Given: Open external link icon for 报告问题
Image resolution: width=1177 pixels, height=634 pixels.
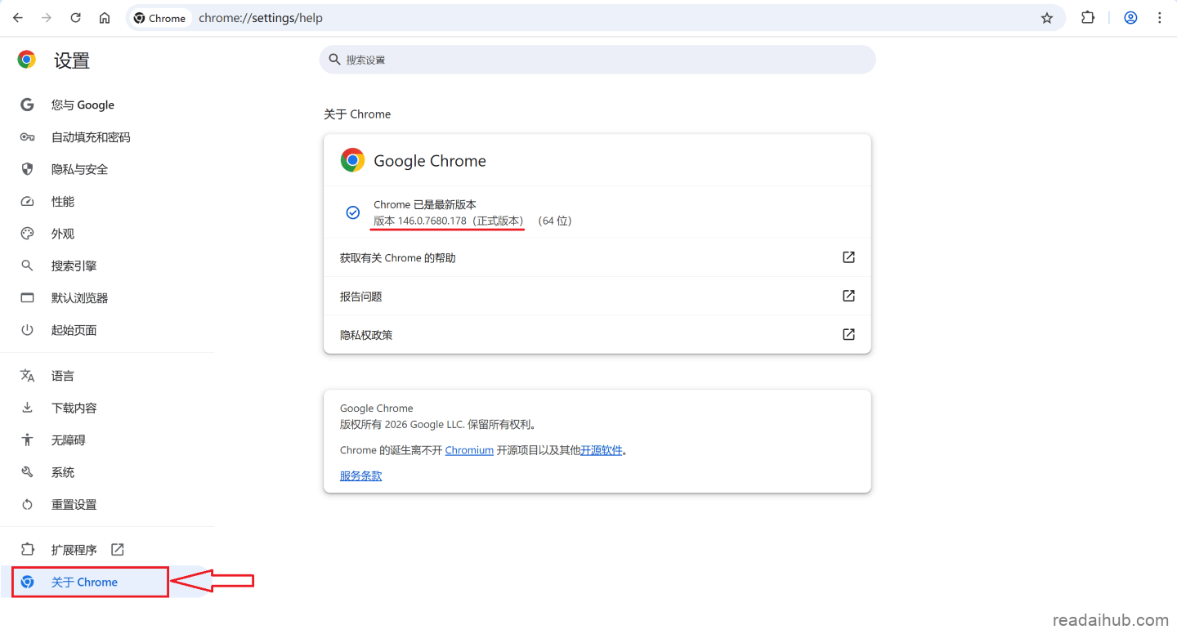Looking at the screenshot, I should (848, 296).
